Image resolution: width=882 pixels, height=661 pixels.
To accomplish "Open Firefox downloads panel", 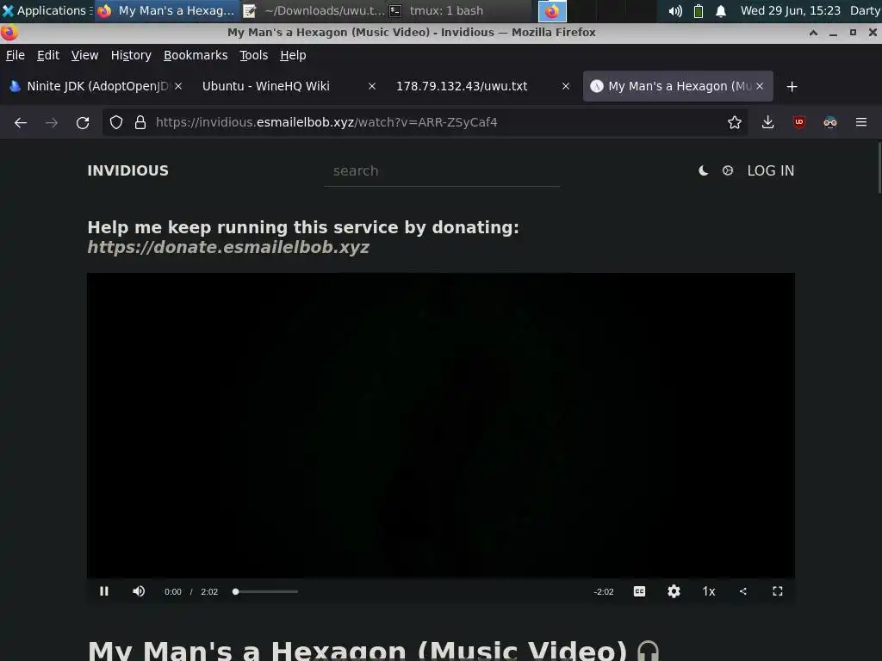I will [x=767, y=122].
